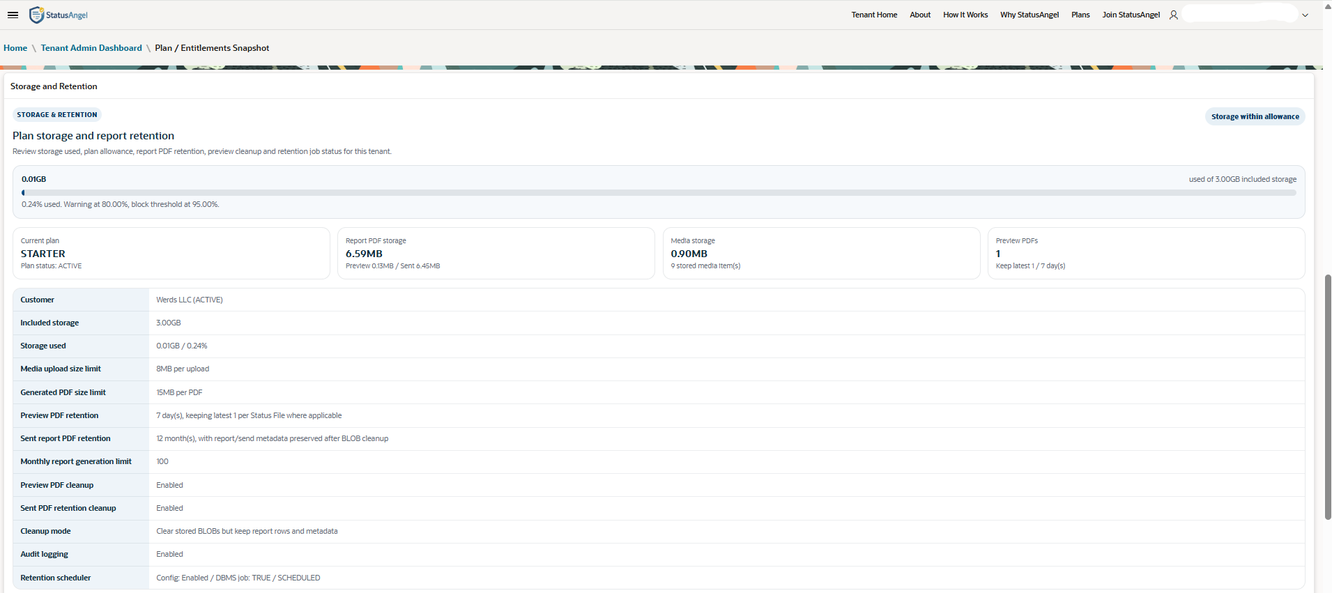Viewport: 1332px width, 593px height.
Task: Select the Preview PDFs card
Action: point(1146,253)
